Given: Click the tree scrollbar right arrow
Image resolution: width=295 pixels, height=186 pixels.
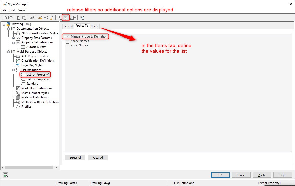Looking at the screenshot, I should [x=56, y=167].
